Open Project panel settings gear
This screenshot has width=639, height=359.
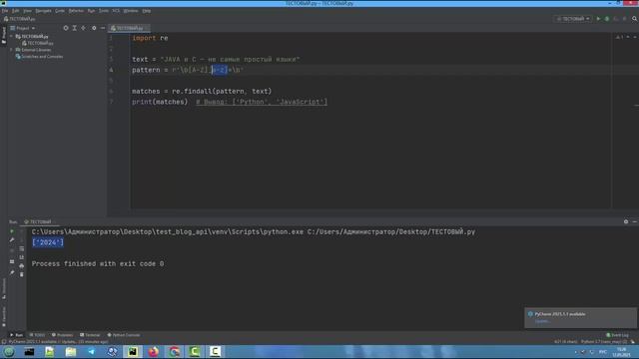[x=94, y=28]
